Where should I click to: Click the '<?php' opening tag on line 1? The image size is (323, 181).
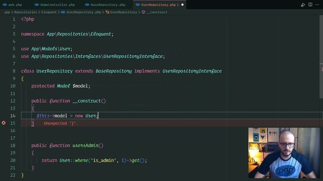click(28, 19)
